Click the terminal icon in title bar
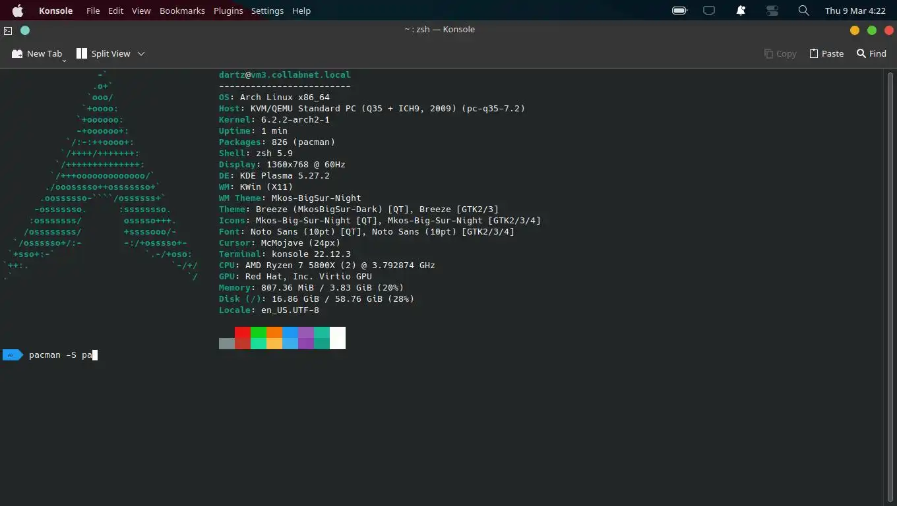The width and height of the screenshot is (897, 506). click(8, 30)
